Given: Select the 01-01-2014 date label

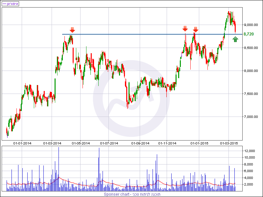Looking at the screenshot, I should 22,143.
